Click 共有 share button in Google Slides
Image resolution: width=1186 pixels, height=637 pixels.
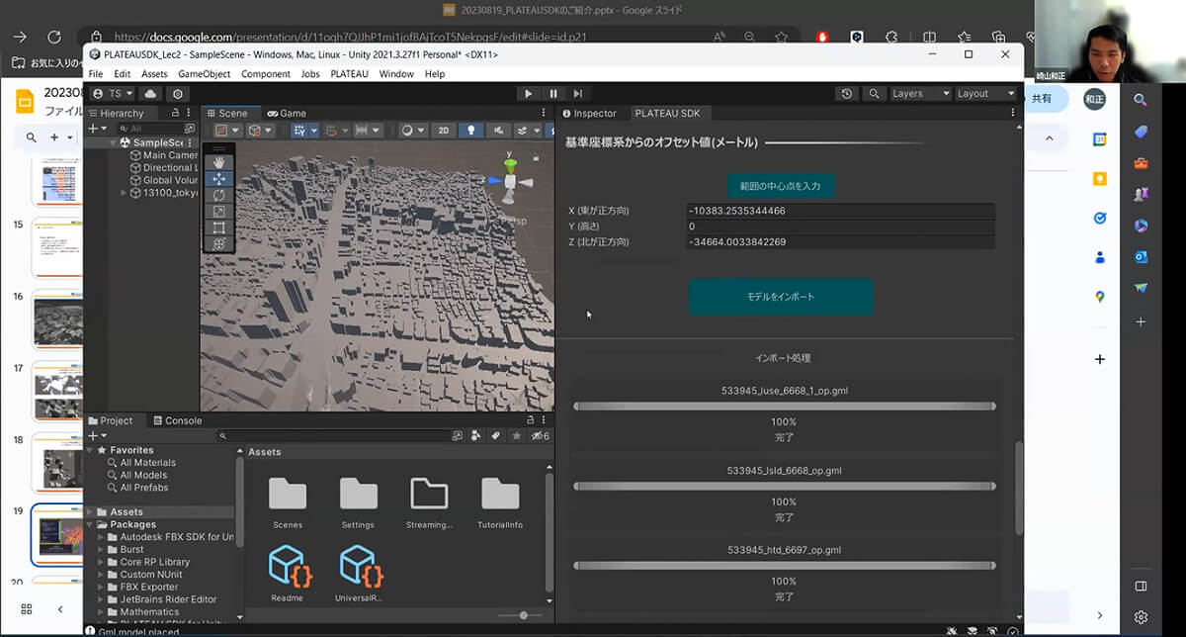point(1042,99)
